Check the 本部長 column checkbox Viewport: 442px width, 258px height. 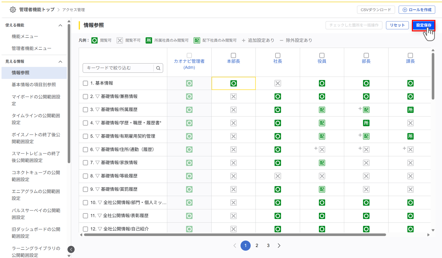(x=233, y=55)
